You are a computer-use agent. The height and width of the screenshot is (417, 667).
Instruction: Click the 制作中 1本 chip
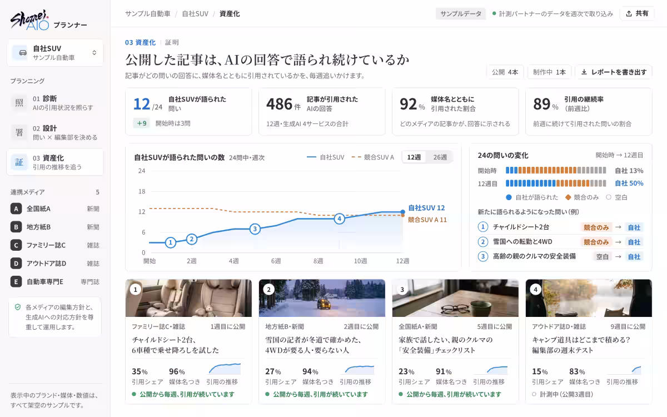pyautogui.click(x=549, y=72)
